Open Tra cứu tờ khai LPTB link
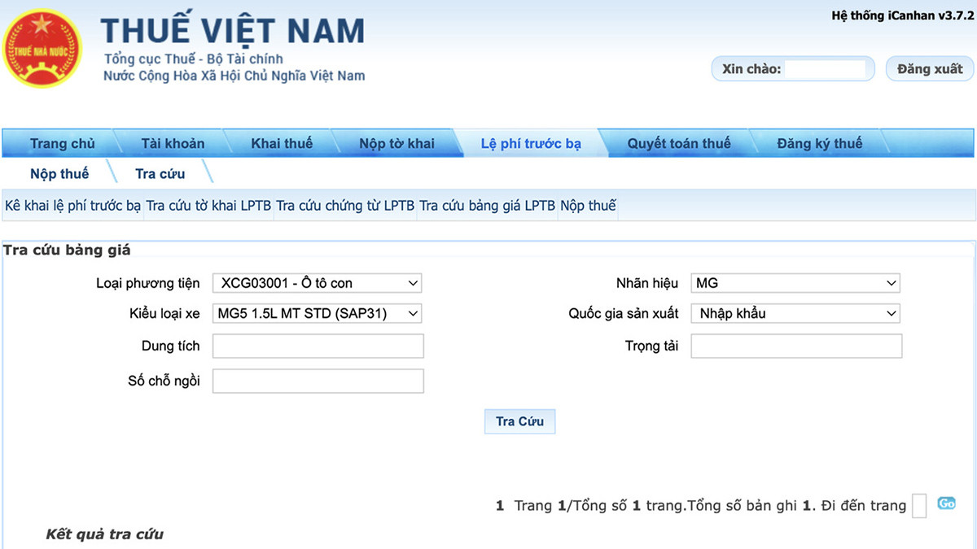Screen dimensions: 977x549 click(209, 206)
